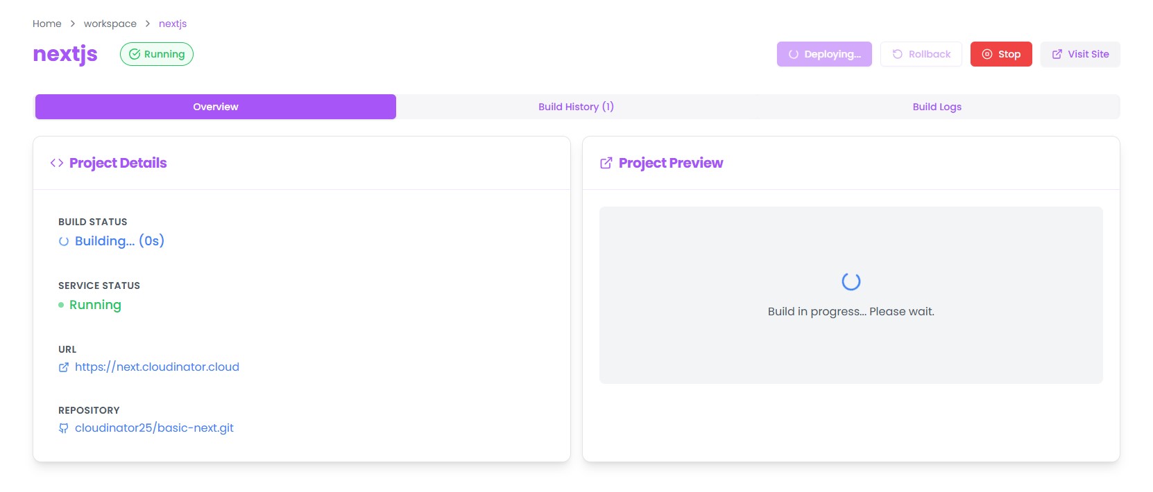The image size is (1153, 492).
Task: Click REPOSITORY label
Action: pyautogui.click(x=89, y=410)
